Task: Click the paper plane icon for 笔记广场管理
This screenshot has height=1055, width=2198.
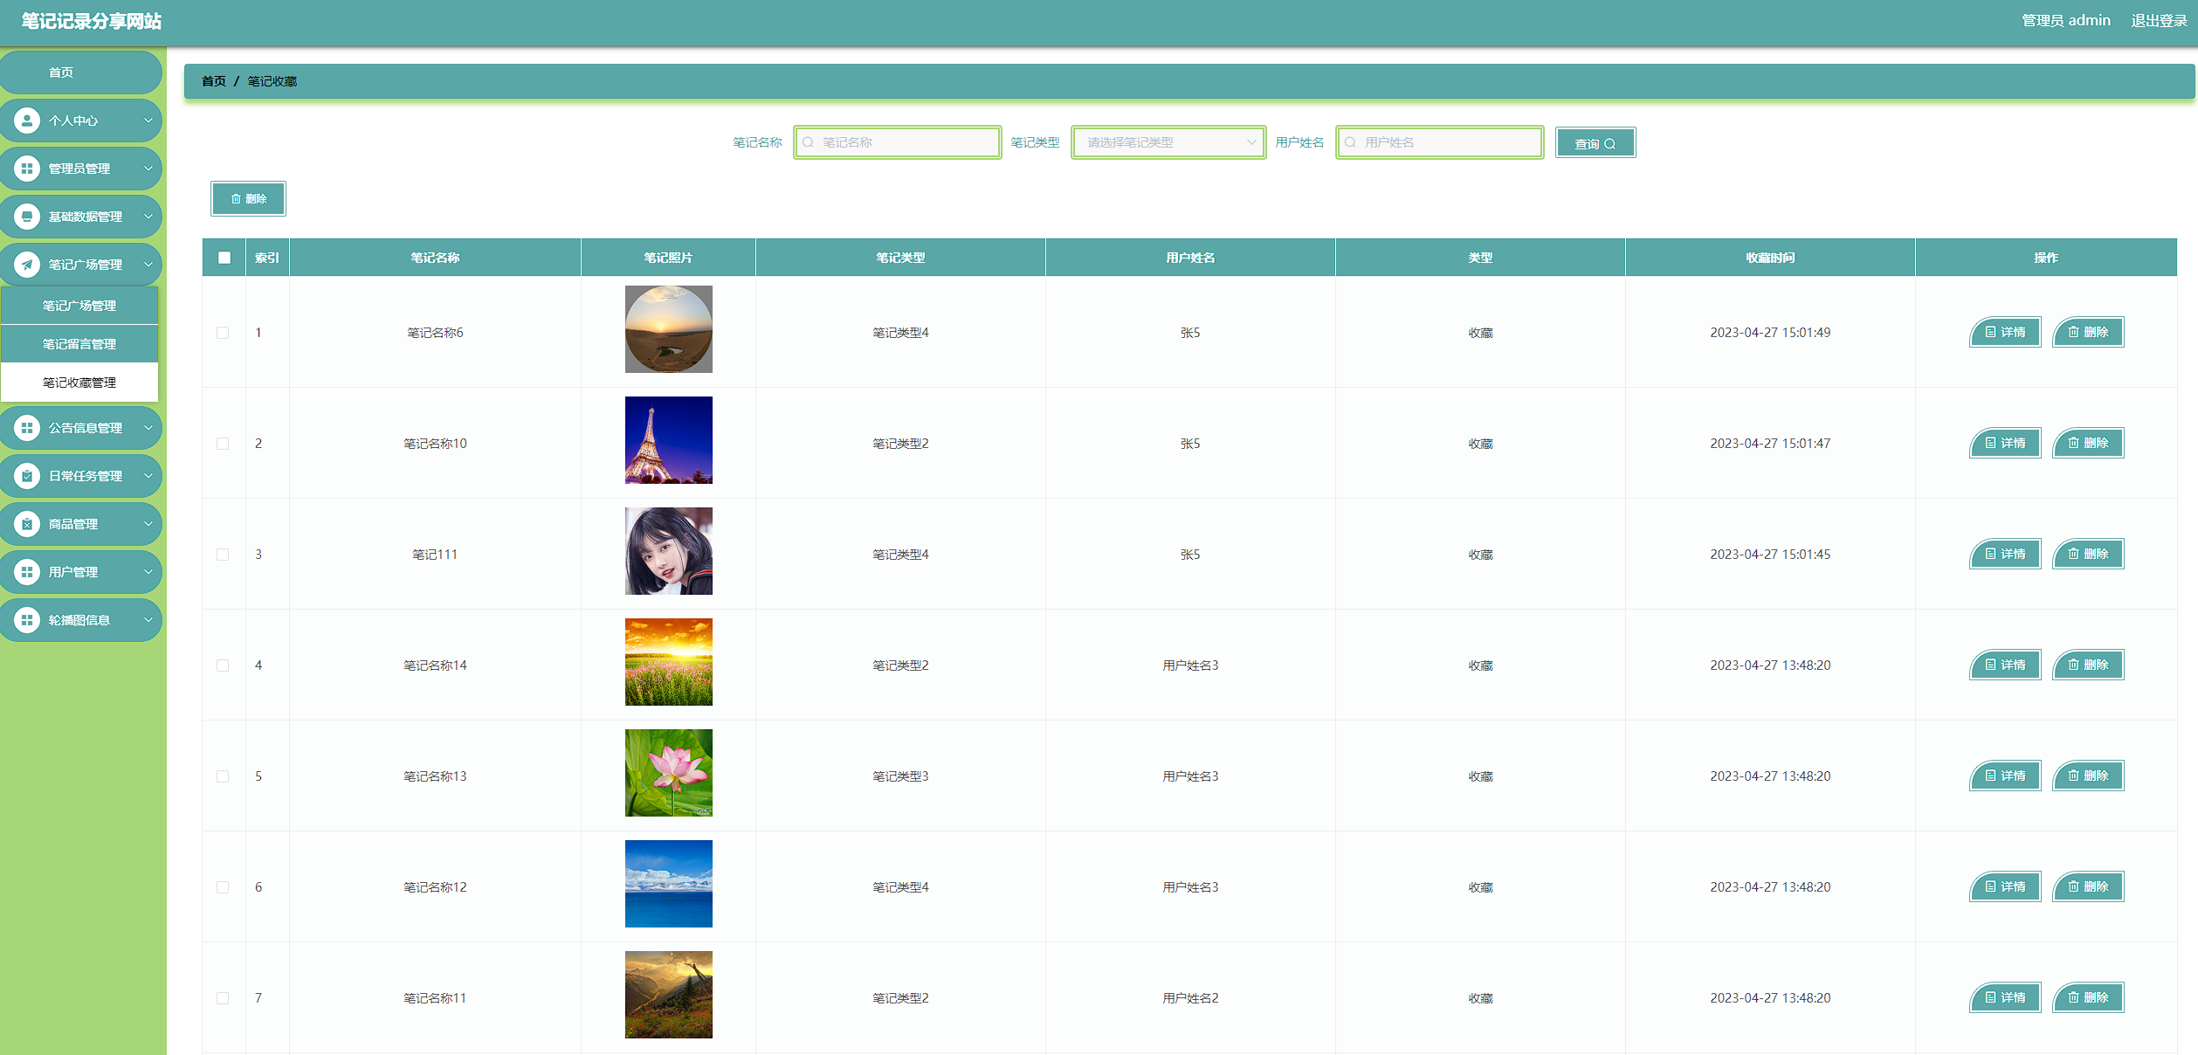Action: tap(27, 265)
